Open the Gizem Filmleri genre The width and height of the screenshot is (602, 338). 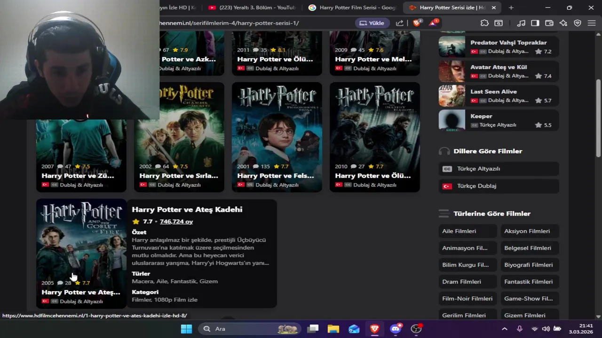point(530,315)
